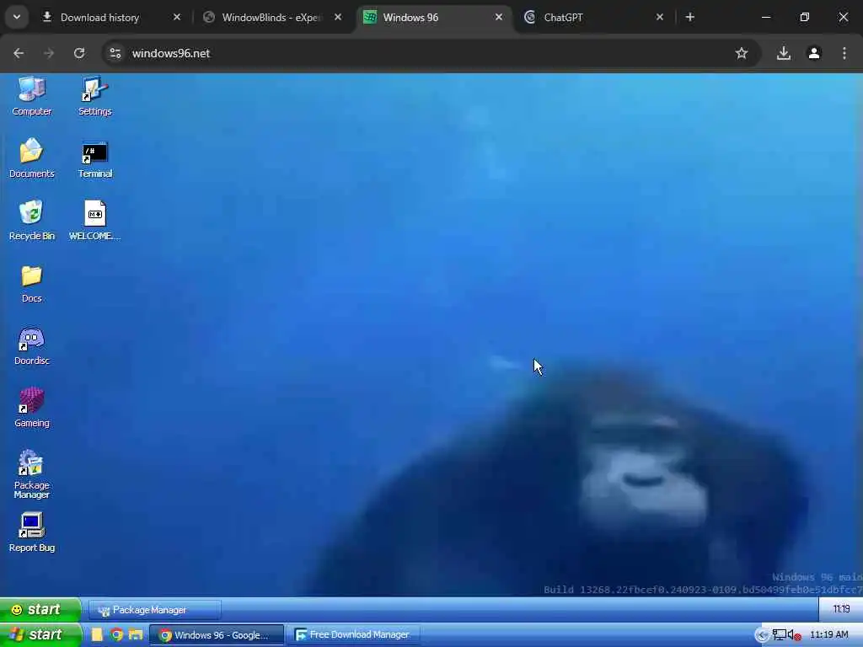
Task: Close the Download history tab
Action: tap(177, 17)
